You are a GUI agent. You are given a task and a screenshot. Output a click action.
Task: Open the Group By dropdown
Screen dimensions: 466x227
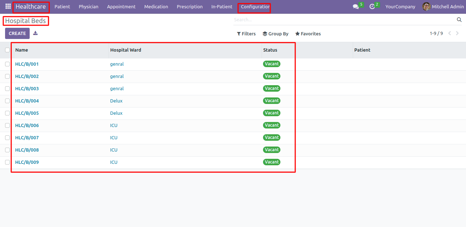click(x=275, y=34)
